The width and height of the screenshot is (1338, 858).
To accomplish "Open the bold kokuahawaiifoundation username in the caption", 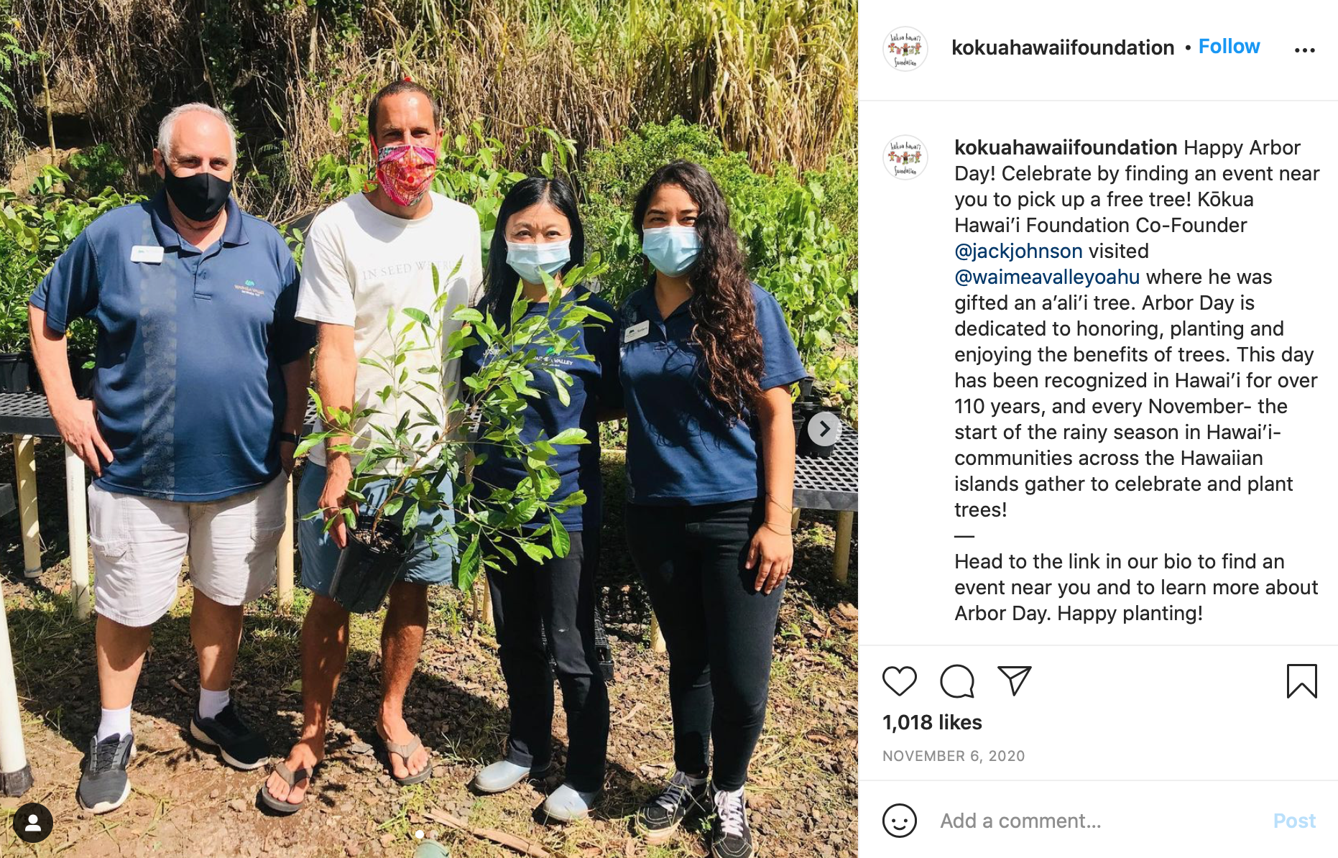I will pyautogui.click(x=1066, y=147).
